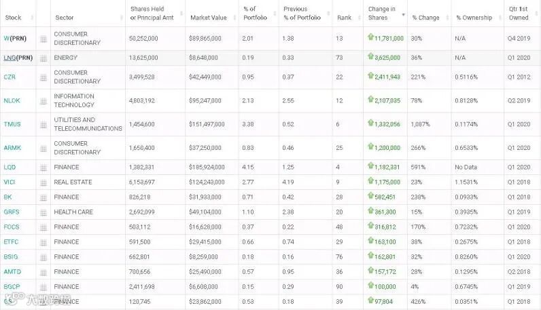Open the grid icon in the BGCP row
Viewport: 541px width, 310px height.
(43, 287)
